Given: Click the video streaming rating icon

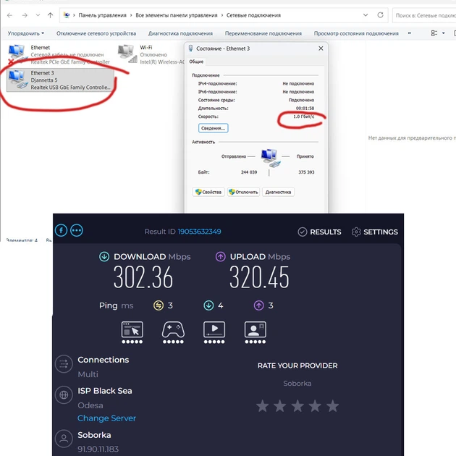Looking at the screenshot, I should coord(214,332).
